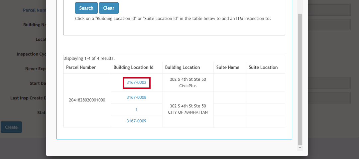Click the Last Insp Create Date background field
Viewport: 359px width, 159px height.
tap(329, 98)
